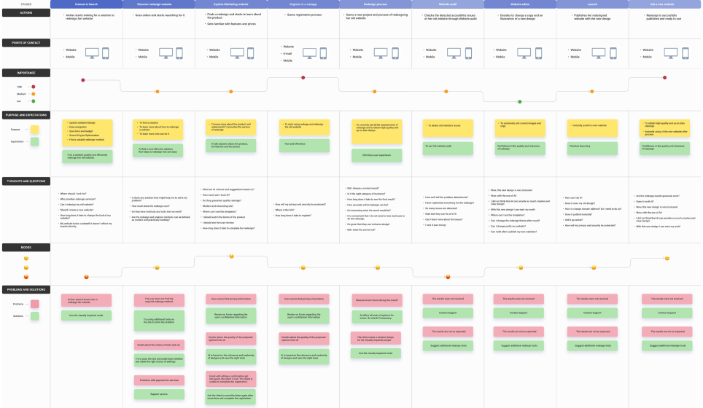The image size is (703, 408).
Task: Pick the green Solutions legend swatch
Action: (34, 316)
